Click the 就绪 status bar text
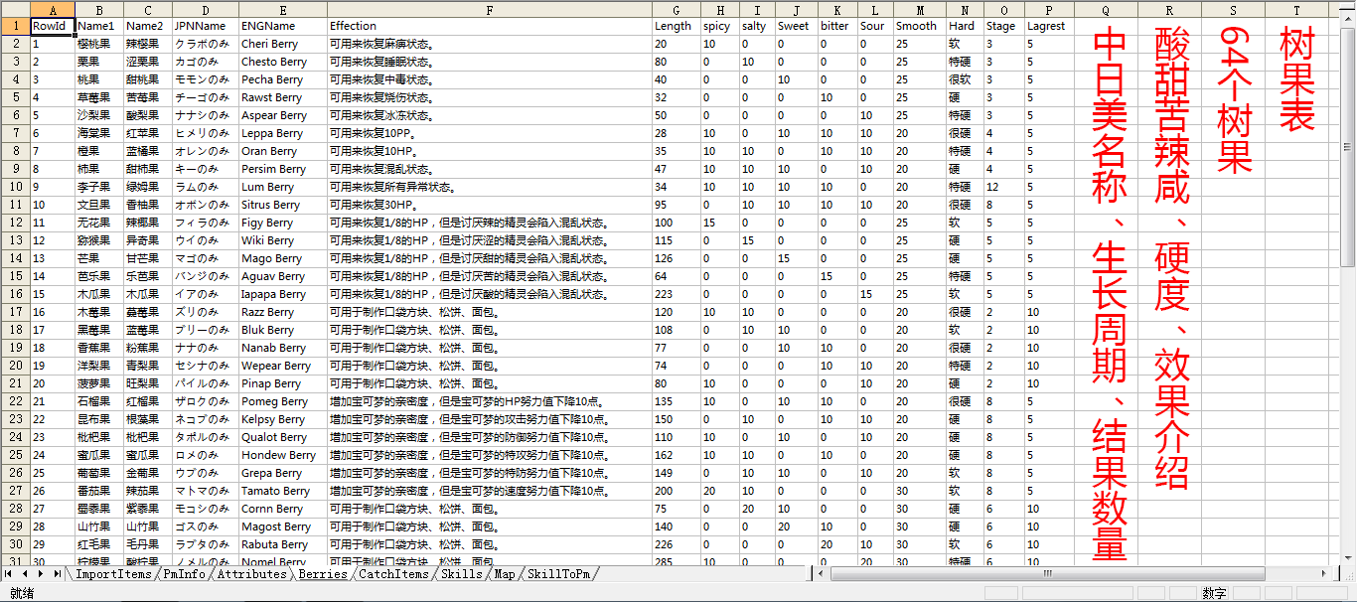 point(22,593)
